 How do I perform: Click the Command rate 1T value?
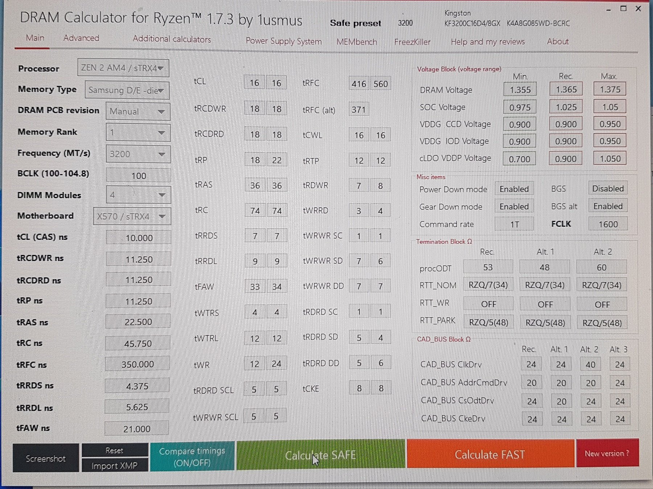point(514,224)
